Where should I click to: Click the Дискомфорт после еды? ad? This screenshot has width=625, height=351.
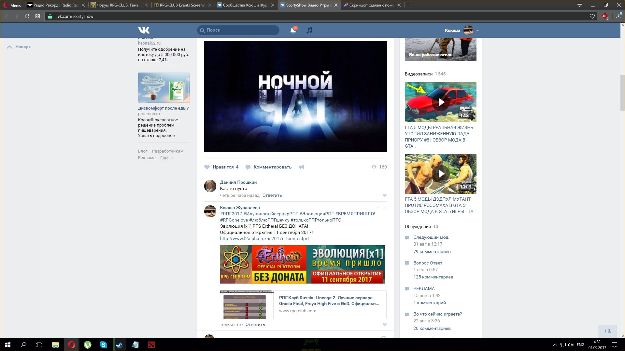point(163,108)
